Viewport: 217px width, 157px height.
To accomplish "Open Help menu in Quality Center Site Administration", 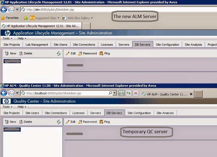I will 22,107.
